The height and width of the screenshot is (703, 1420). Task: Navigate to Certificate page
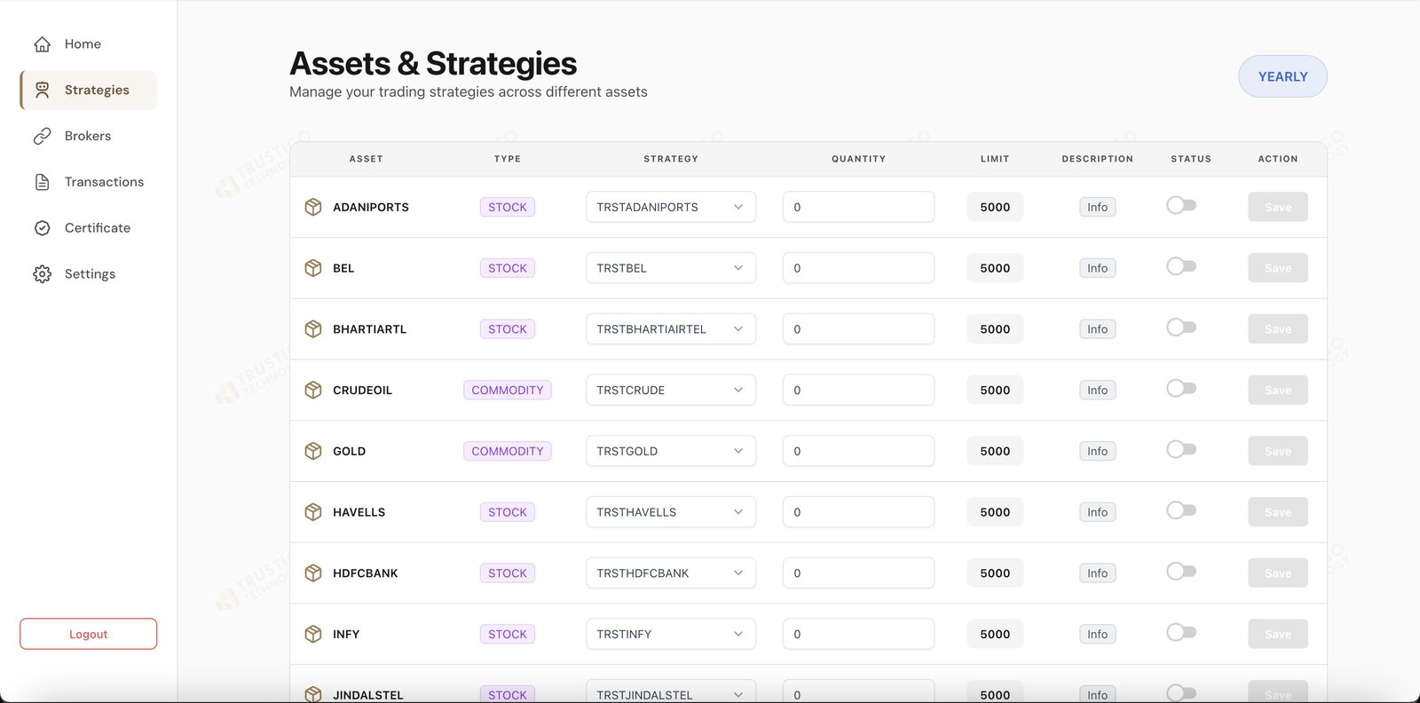(x=88, y=228)
